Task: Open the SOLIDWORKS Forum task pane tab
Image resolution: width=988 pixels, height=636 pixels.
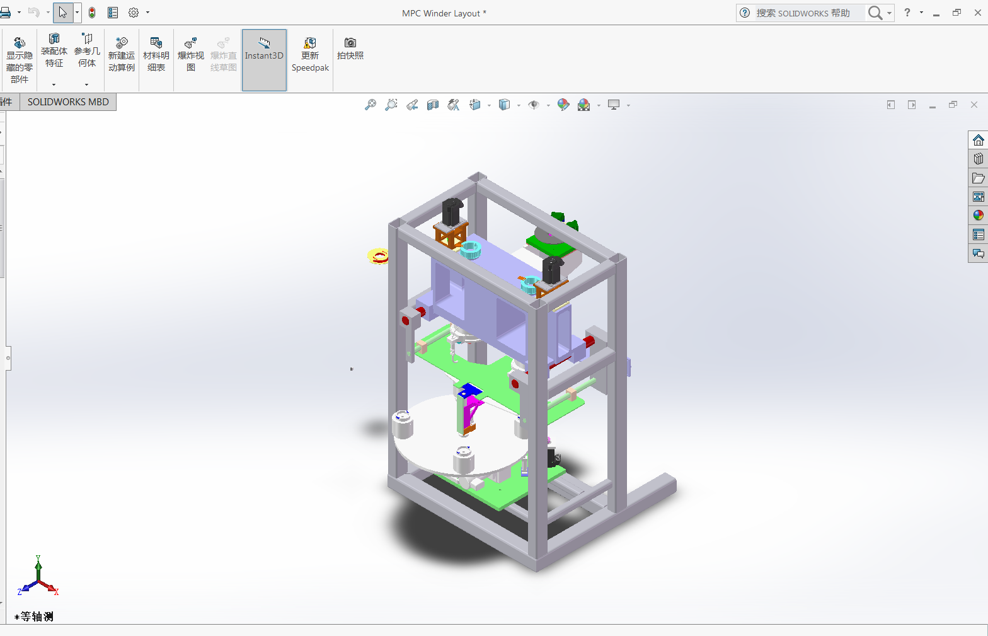Action: (979, 253)
